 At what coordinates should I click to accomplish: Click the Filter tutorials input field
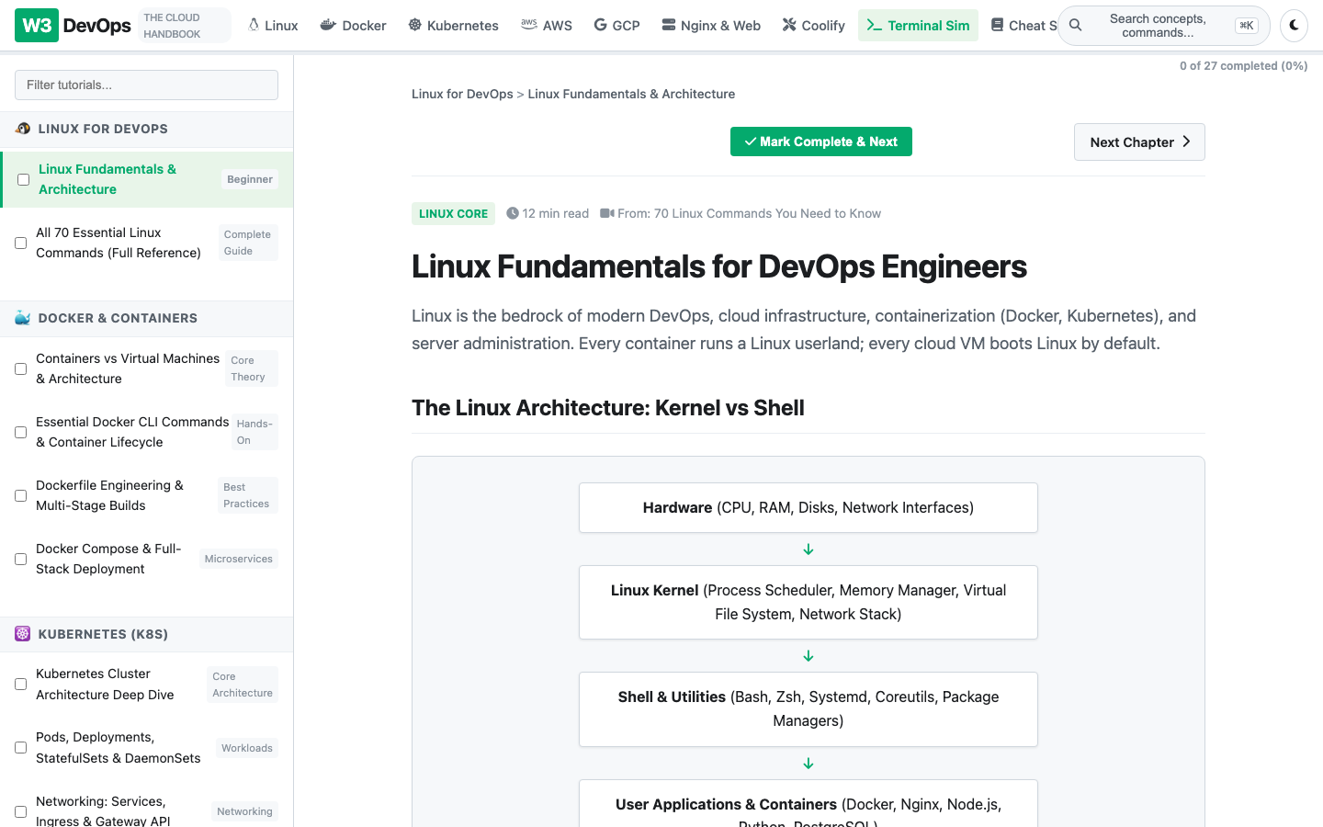point(147,85)
